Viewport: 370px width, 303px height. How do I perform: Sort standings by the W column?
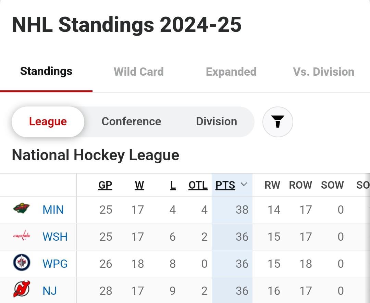[139, 185]
